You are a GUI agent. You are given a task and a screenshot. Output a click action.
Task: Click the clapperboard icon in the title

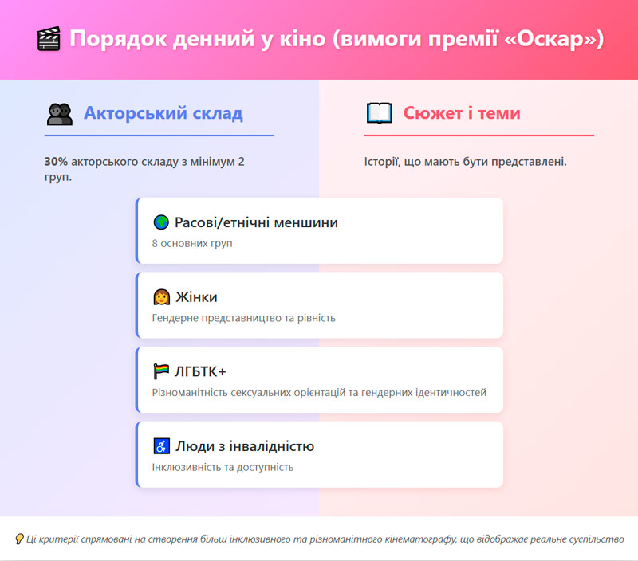(x=48, y=37)
